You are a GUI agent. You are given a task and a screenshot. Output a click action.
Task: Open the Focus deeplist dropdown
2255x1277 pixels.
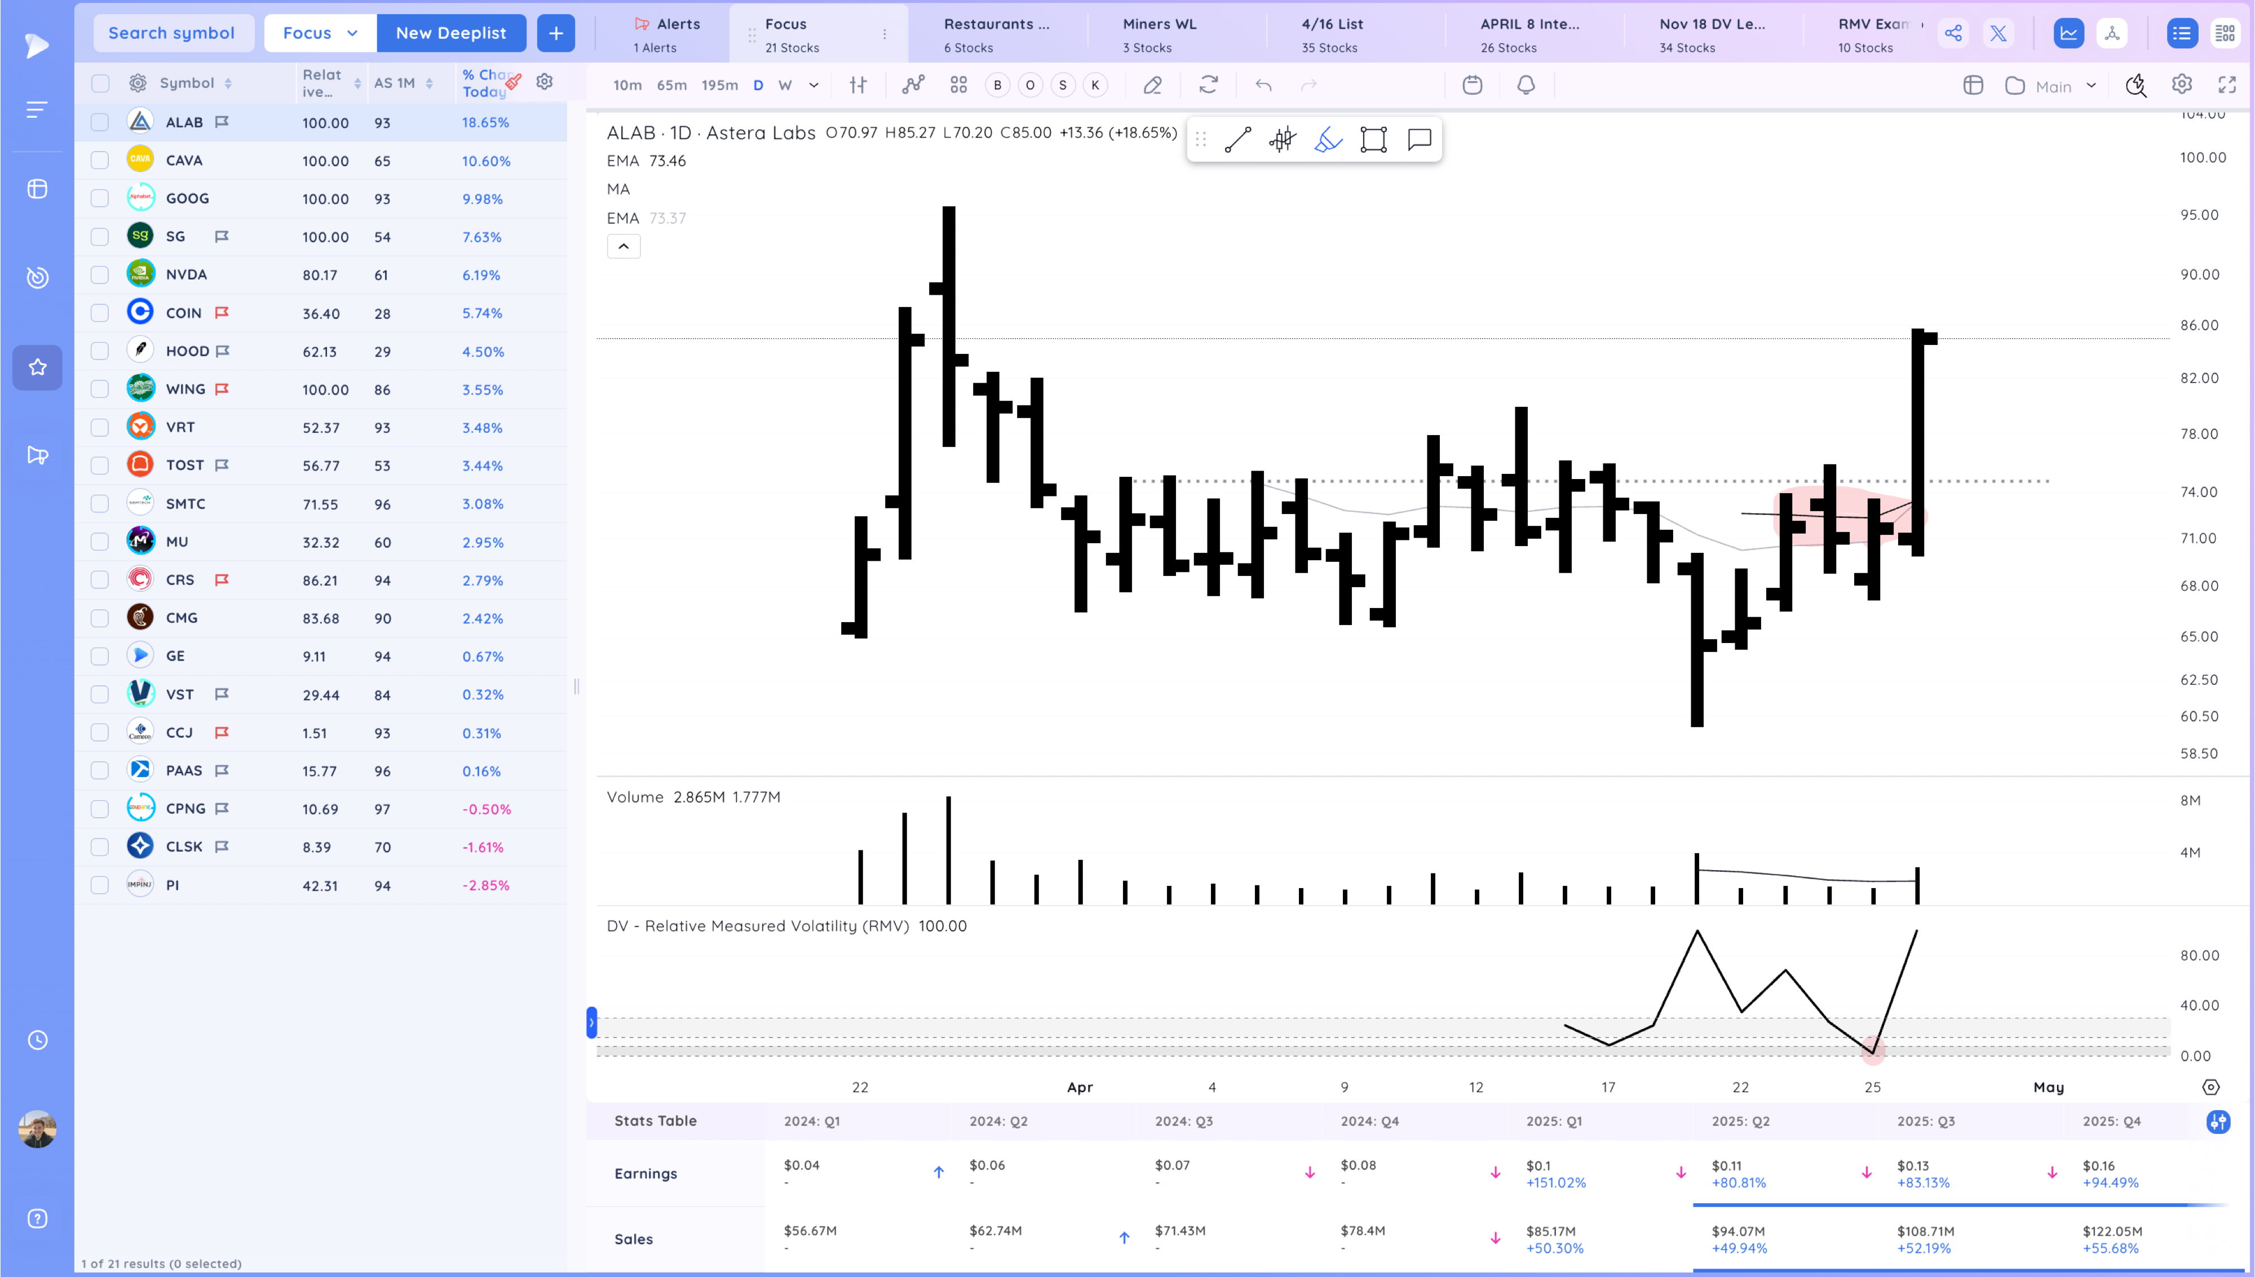pyautogui.click(x=319, y=33)
